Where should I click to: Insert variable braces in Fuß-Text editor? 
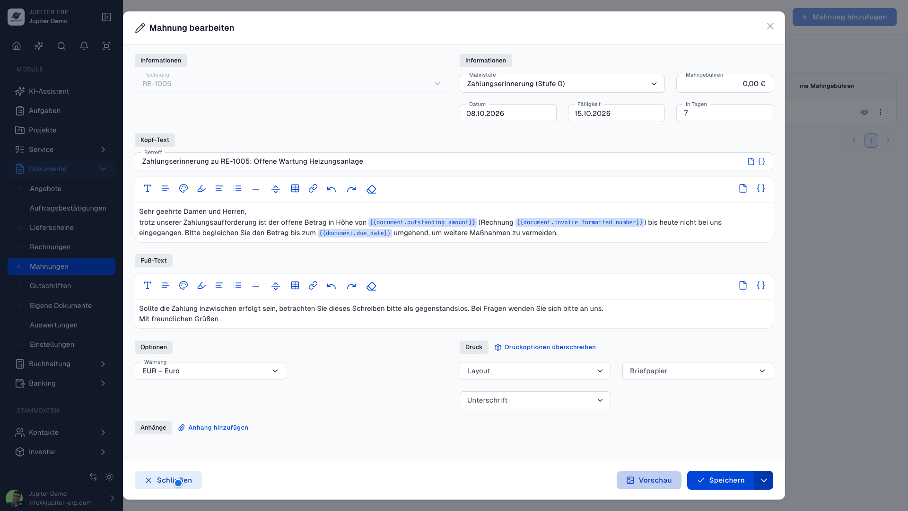coord(761,286)
